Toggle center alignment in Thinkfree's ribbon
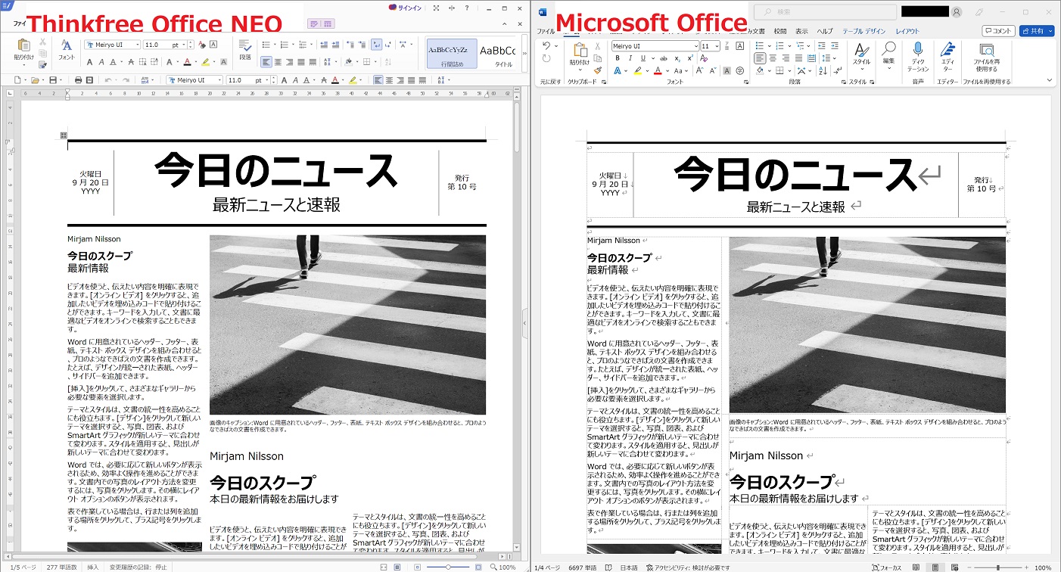The width and height of the screenshot is (1061, 572). point(278,62)
